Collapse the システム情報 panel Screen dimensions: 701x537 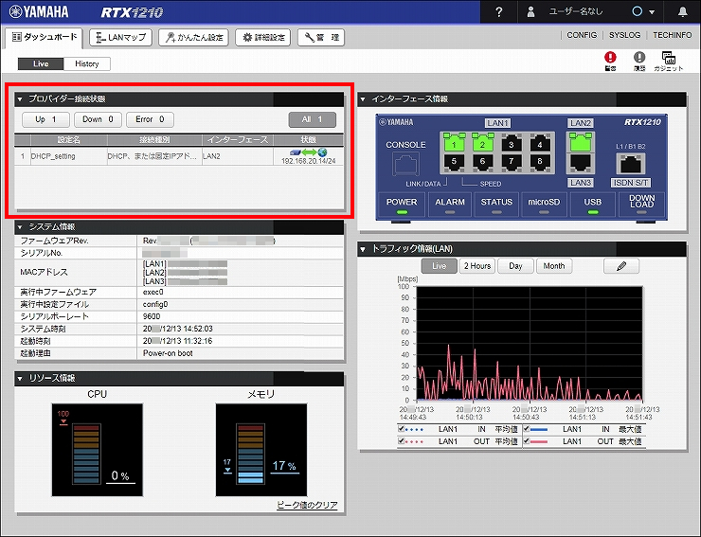coord(20,227)
